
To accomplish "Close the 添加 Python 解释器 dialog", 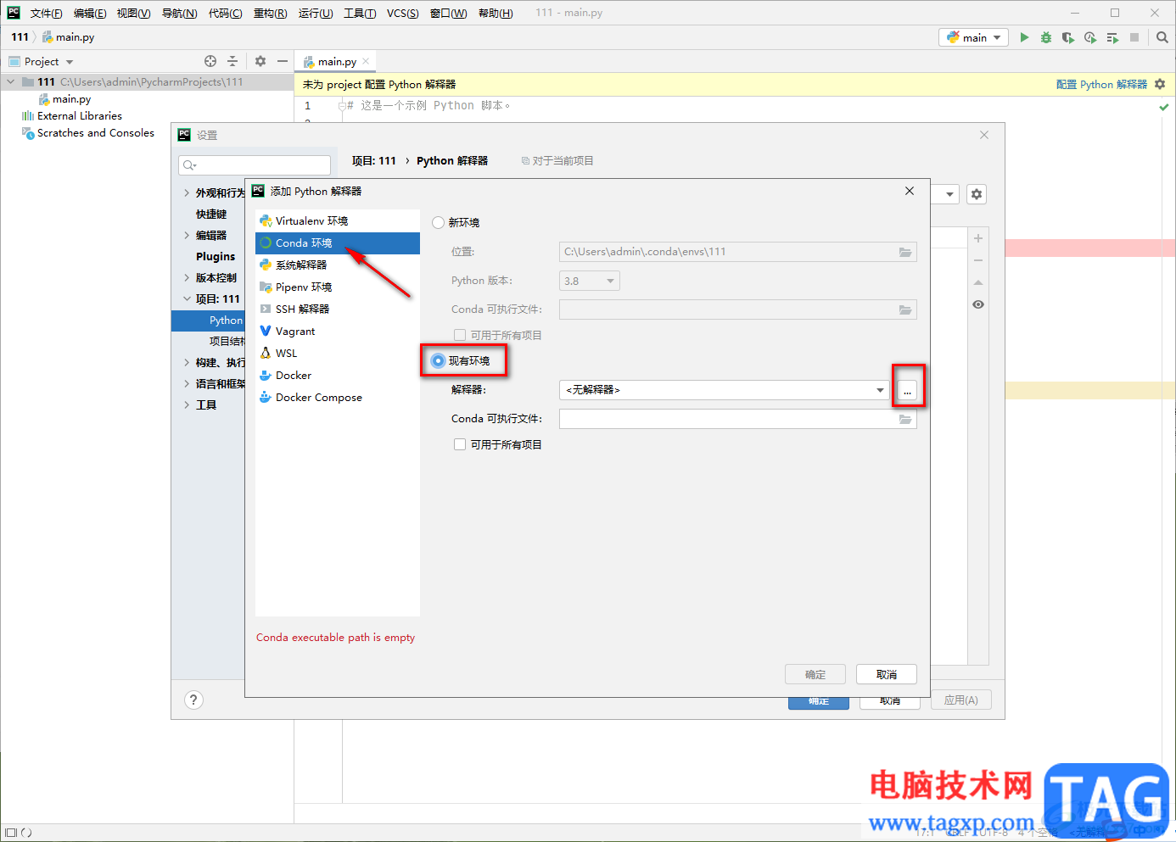I will [910, 191].
